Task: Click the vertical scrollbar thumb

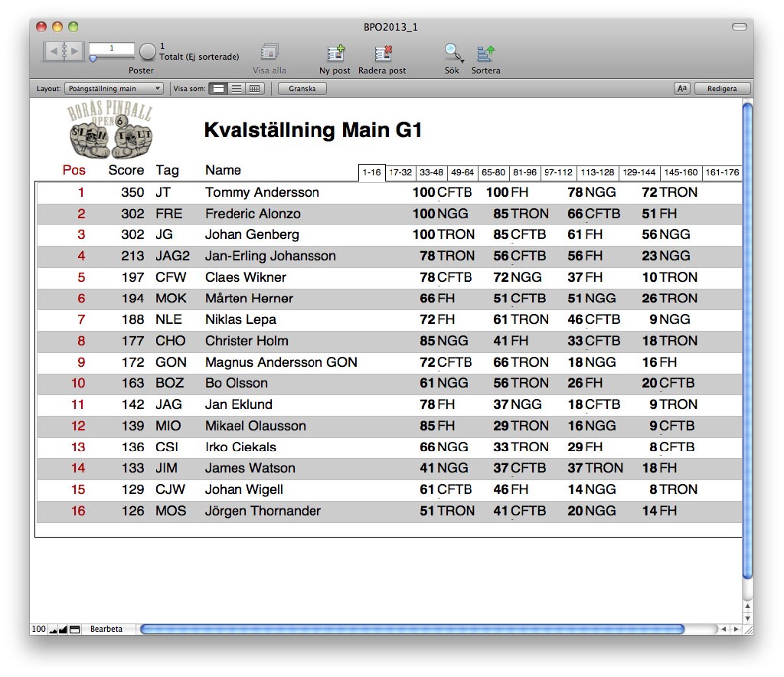Action: [747, 341]
